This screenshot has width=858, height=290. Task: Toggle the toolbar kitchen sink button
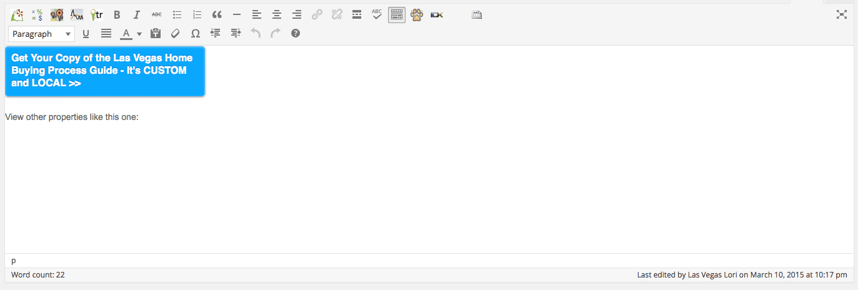pyautogui.click(x=397, y=14)
